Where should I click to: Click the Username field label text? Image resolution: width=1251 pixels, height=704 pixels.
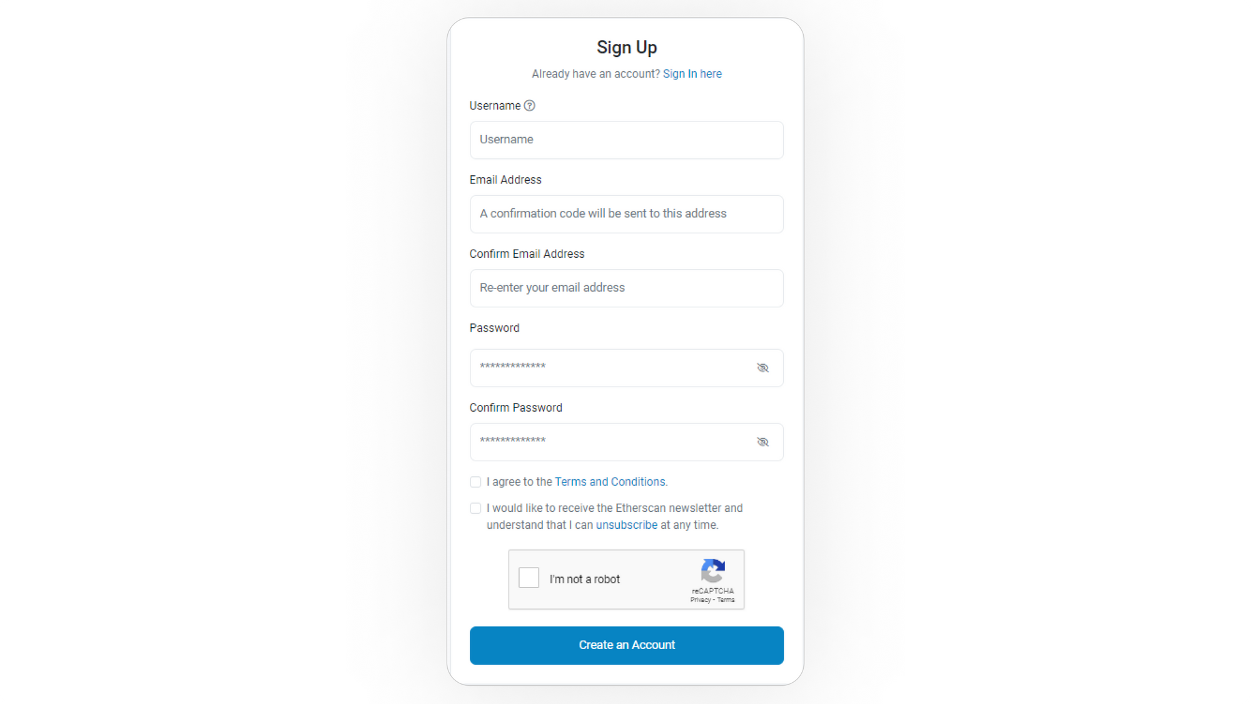[495, 106]
